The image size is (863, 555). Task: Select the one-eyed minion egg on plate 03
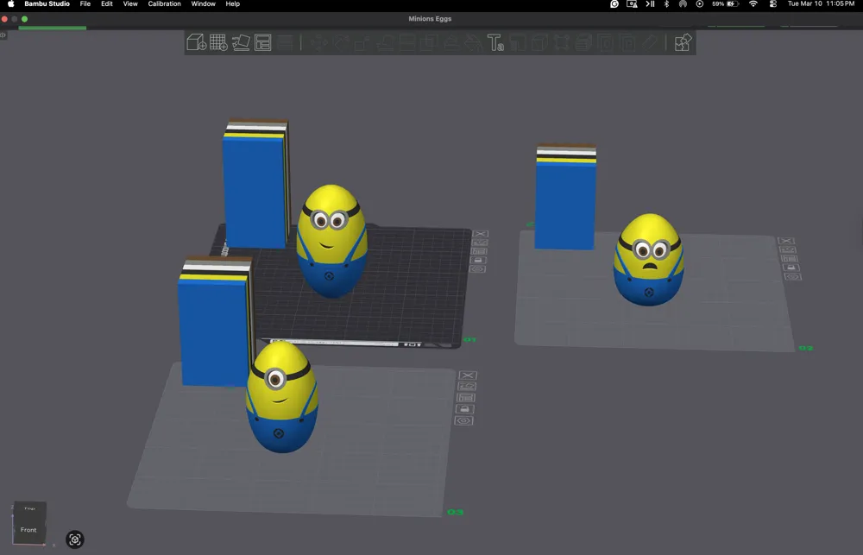point(282,397)
